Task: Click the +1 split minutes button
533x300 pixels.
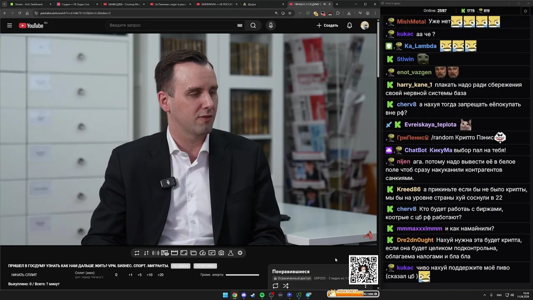Action: (x=130, y=275)
